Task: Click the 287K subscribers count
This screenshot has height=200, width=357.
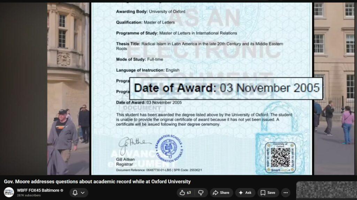Action: click(29, 195)
